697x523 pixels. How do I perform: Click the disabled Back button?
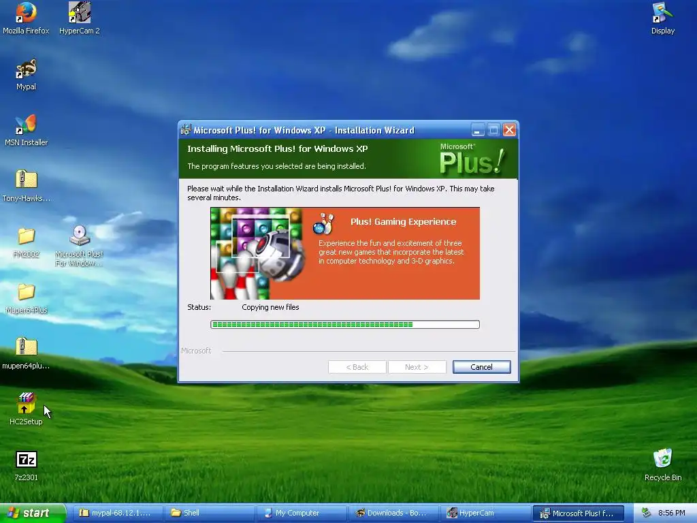357,367
